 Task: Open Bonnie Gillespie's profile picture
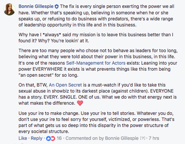tap(9, 9)
